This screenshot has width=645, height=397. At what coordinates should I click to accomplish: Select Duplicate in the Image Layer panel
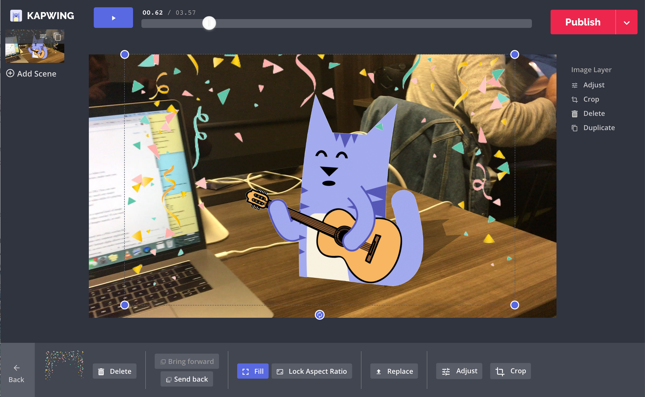pyautogui.click(x=599, y=128)
